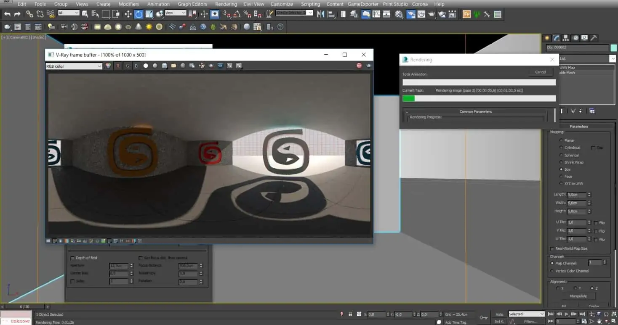Collapse the Common Parameters rollout
The image size is (618, 325).
(475, 111)
